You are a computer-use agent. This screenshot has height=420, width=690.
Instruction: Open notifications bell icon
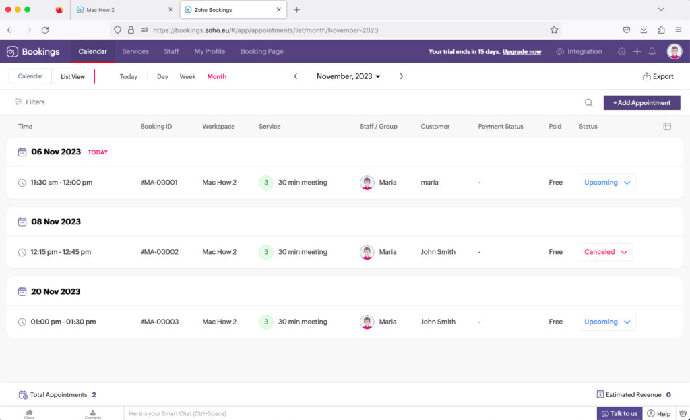[652, 52]
